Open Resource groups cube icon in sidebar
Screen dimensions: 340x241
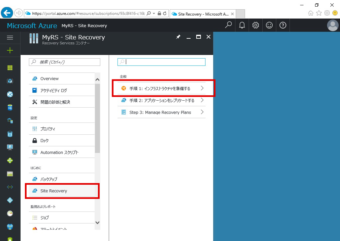[10, 81]
